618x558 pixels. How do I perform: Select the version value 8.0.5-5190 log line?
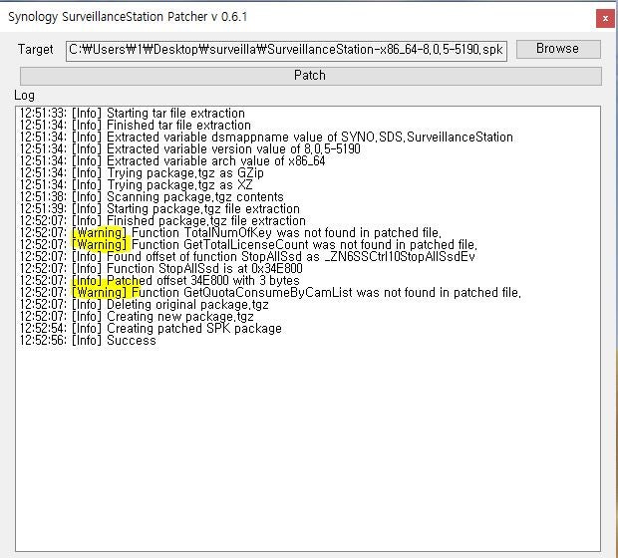pyautogui.click(x=190, y=148)
